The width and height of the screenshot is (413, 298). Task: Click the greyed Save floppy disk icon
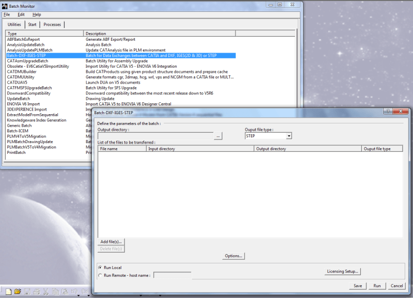(27, 291)
